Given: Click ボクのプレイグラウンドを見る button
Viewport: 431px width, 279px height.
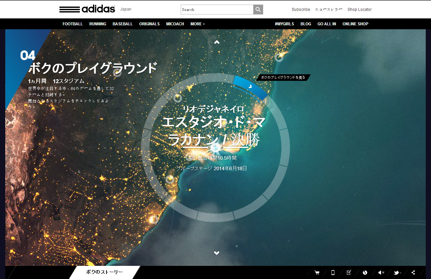Looking at the screenshot, I should [283, 78].
